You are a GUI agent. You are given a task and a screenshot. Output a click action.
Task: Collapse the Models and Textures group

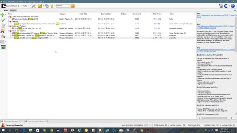pyautogui.click(x=9, y=26)
